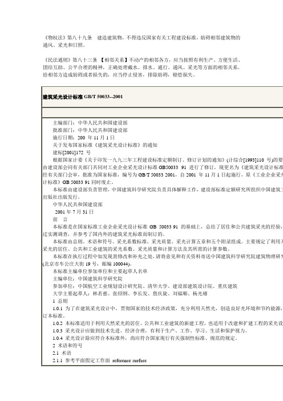Click the 关于发布国家标准 notice line
This screenshot has width=283, height=401.
tap(105, 145)
